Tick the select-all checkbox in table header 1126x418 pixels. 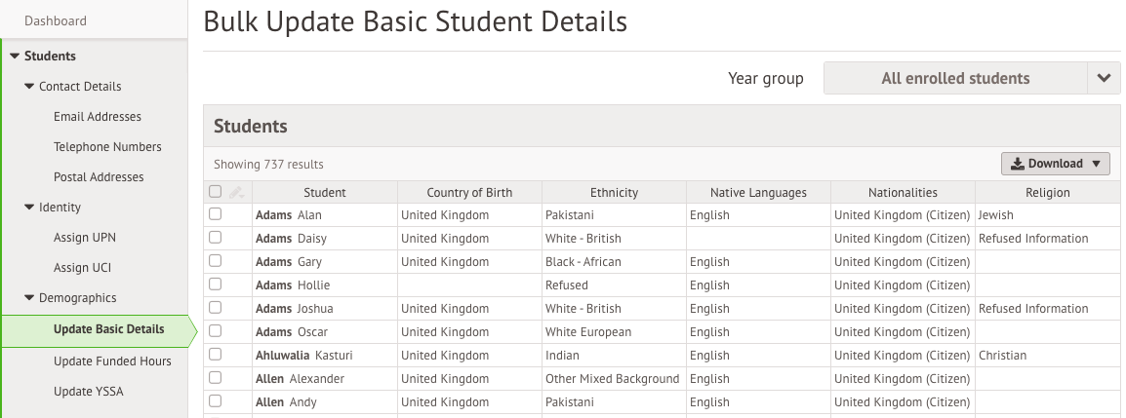216,191
